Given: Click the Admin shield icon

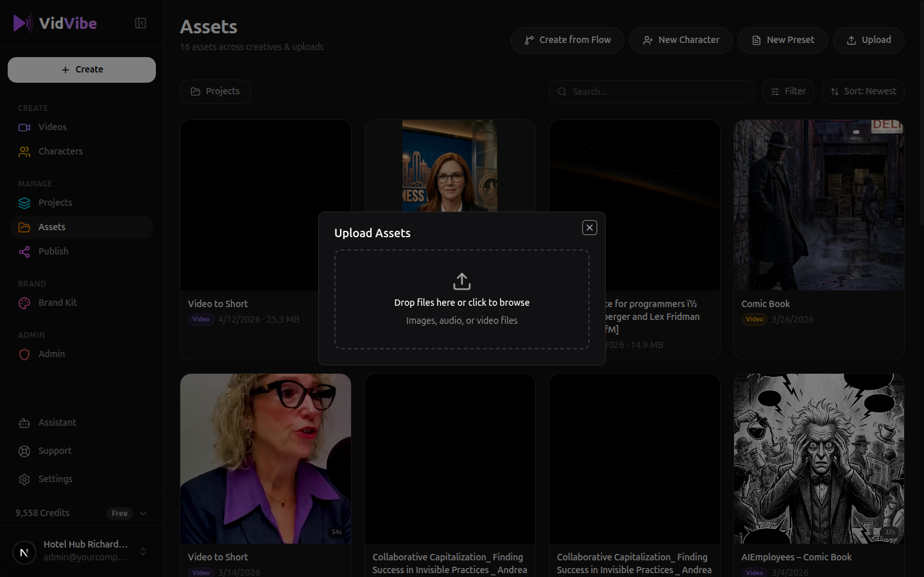Looking at the screenshot, I should point(24,355).
